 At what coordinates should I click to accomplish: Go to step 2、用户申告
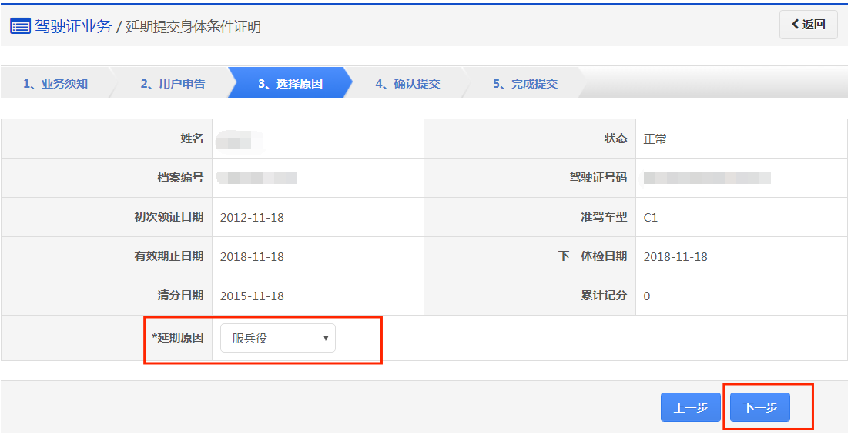click(173, 83)
